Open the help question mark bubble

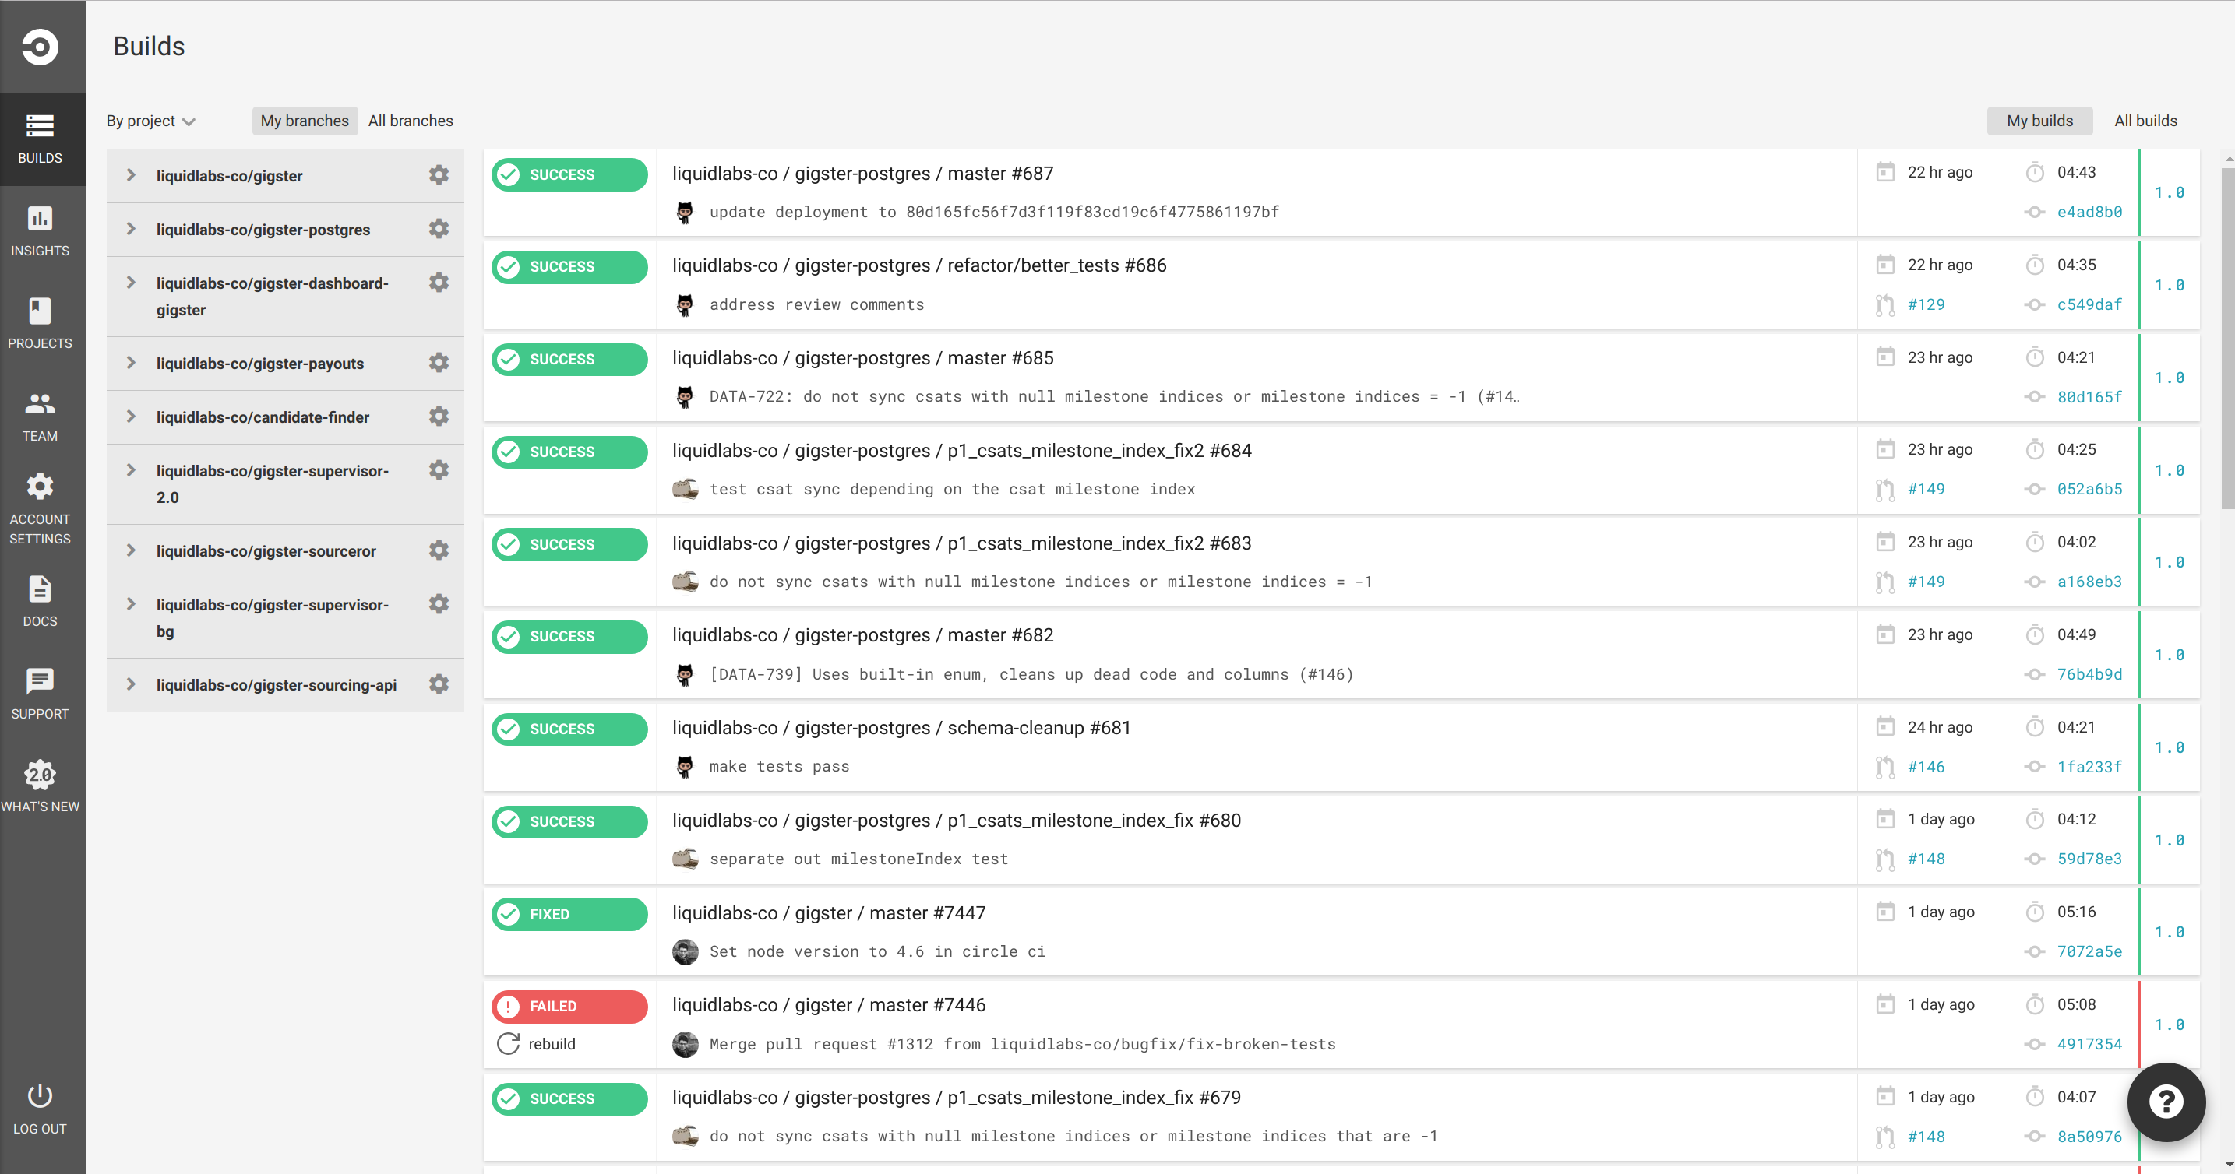pyautogui.click(x=2166, y=1102)
